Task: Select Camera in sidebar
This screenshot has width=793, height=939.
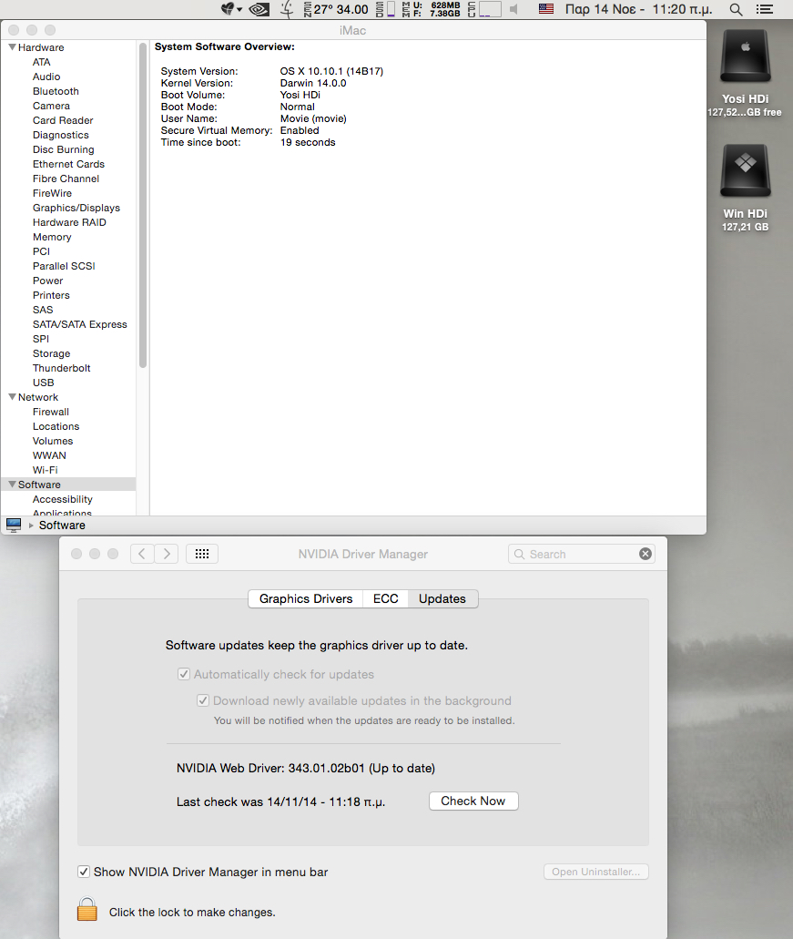Action: point(51,106)
